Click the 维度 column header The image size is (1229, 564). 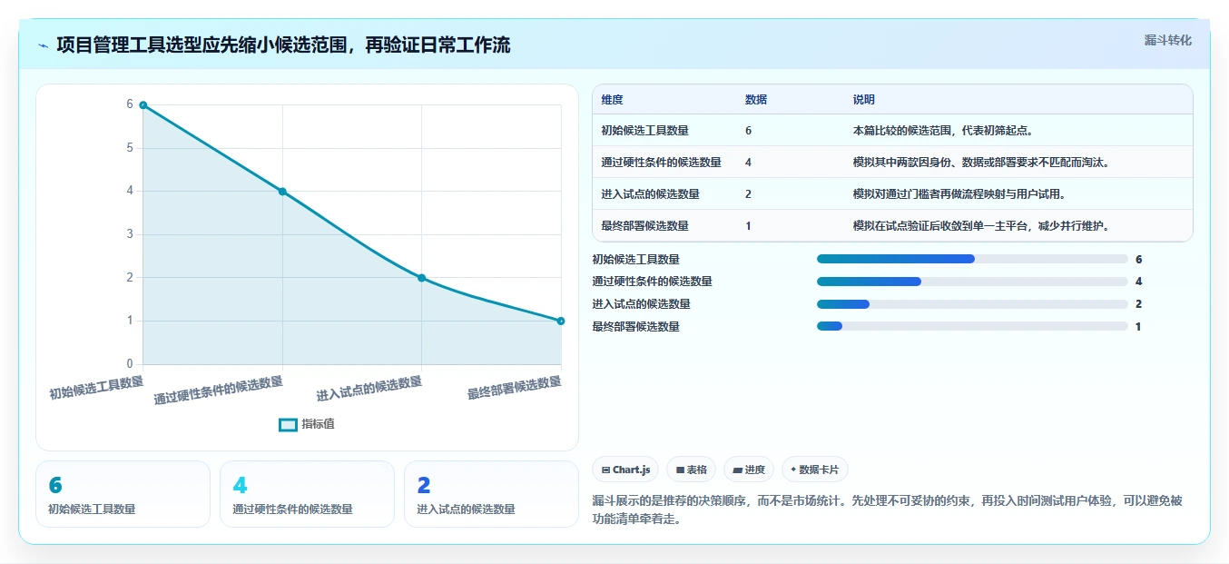point(612,100)
